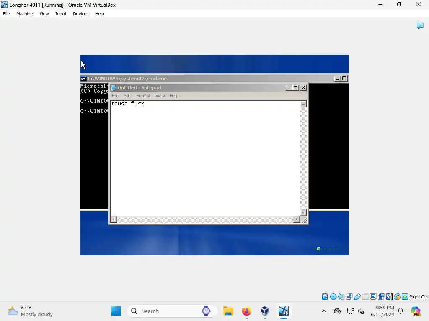Open the Input menu
Image resolution: width=429 pixels, height=321 pixels.
[61, 14]
